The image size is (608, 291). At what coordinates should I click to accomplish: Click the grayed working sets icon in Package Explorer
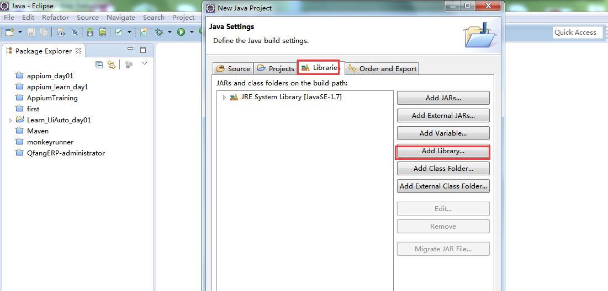point(129,64)
